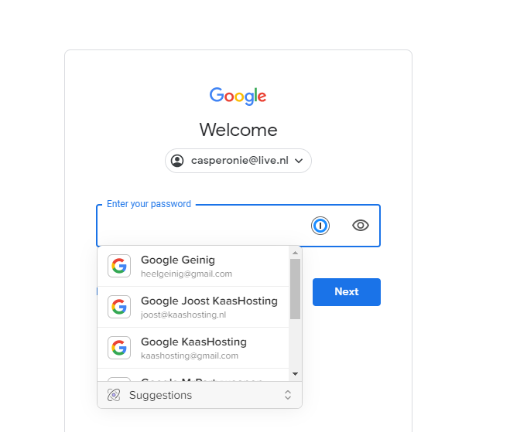The height and width of the screenshot is (432, 510).
Task: Open the Suggestions up-down selector arrows
Action: pos(288,395)
